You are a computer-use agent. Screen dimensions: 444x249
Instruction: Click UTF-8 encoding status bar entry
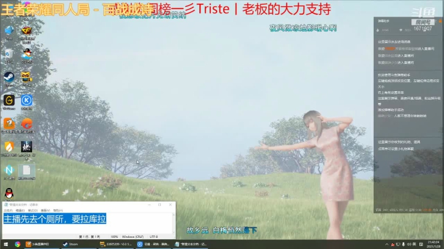click(154, 237)
